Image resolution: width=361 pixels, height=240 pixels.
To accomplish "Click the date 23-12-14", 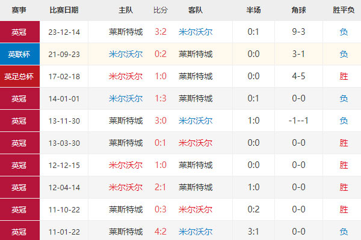I will click(64, 32).
